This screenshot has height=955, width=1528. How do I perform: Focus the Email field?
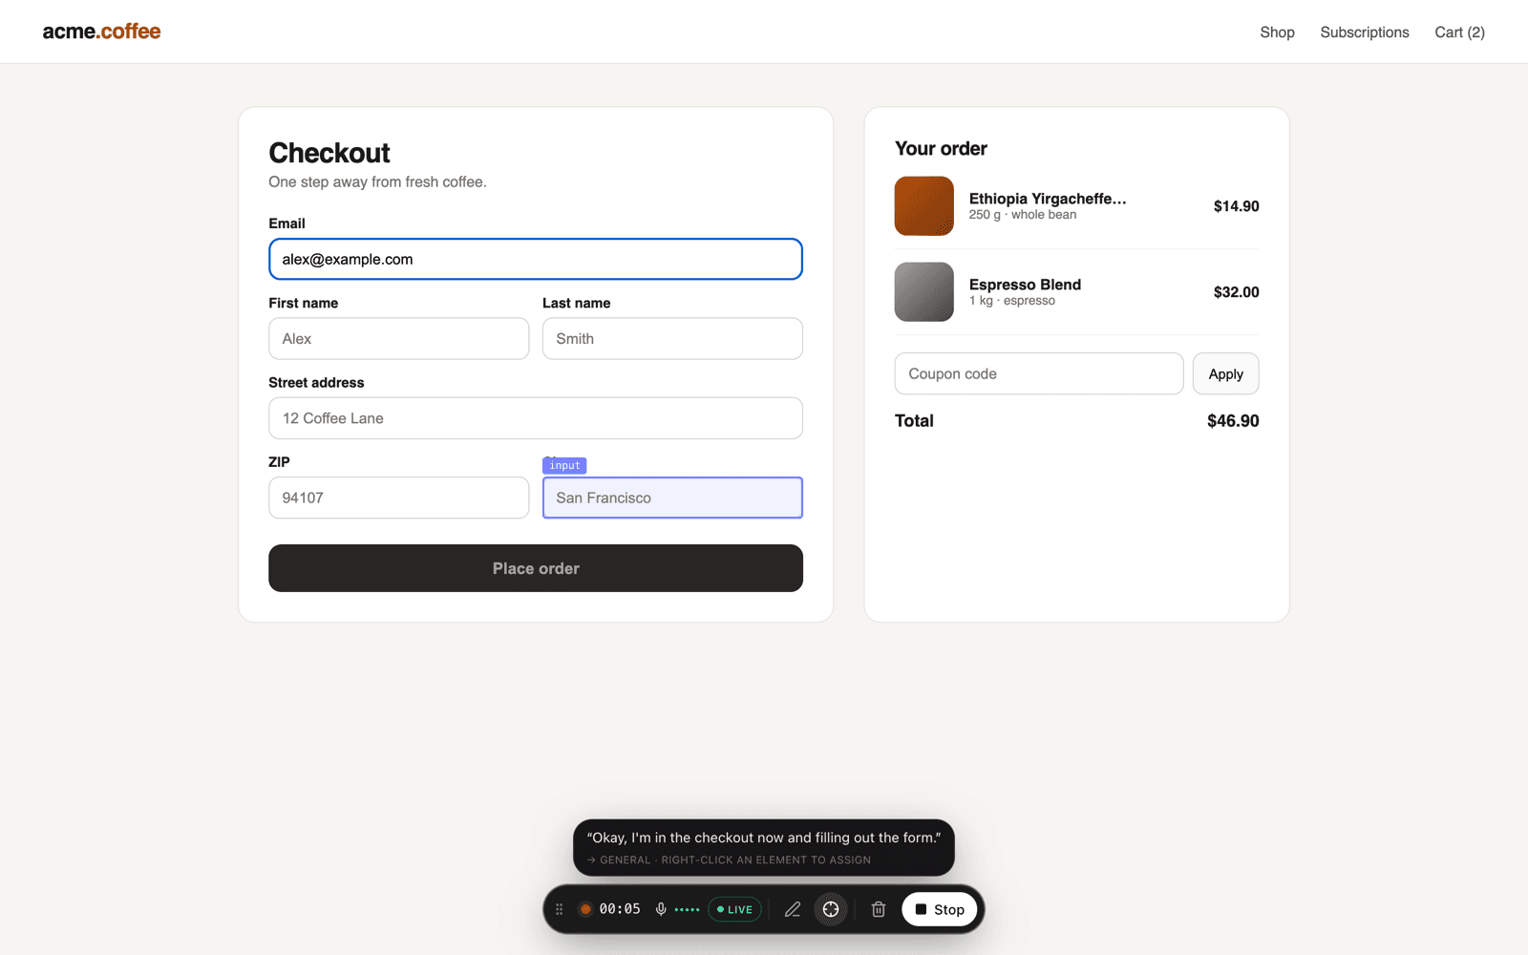pos(536,259)
